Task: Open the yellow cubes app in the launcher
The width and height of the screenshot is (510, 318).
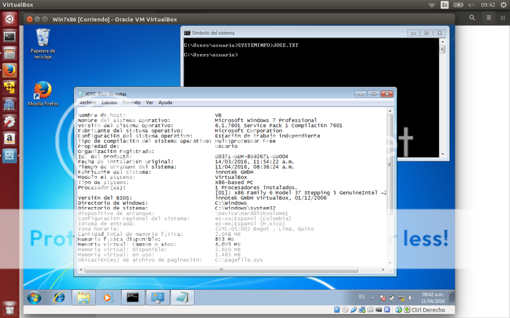Action: tap(9, 87)
